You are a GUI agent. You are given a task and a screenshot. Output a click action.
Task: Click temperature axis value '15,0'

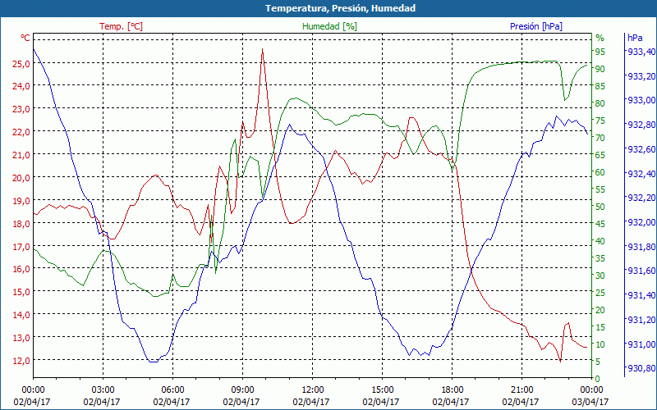tap(21, 292)
